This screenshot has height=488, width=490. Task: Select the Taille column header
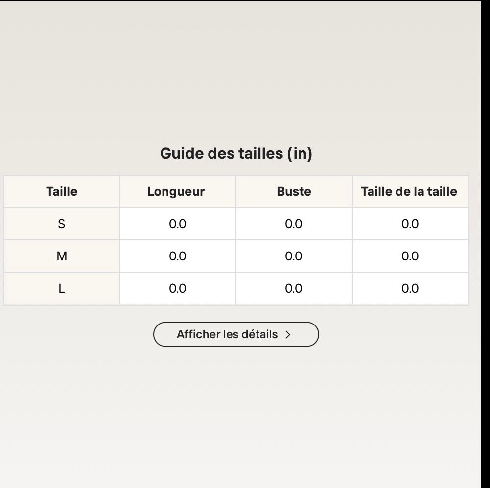click(x=62, y=191)
